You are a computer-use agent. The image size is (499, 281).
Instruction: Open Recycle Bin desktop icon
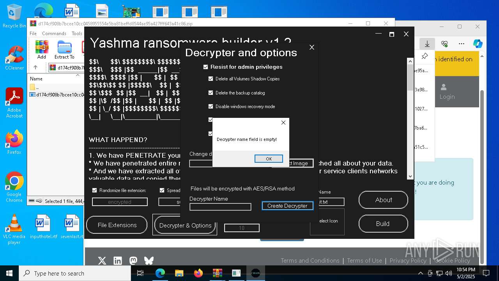pyautogui.click(x=14, y=16)
